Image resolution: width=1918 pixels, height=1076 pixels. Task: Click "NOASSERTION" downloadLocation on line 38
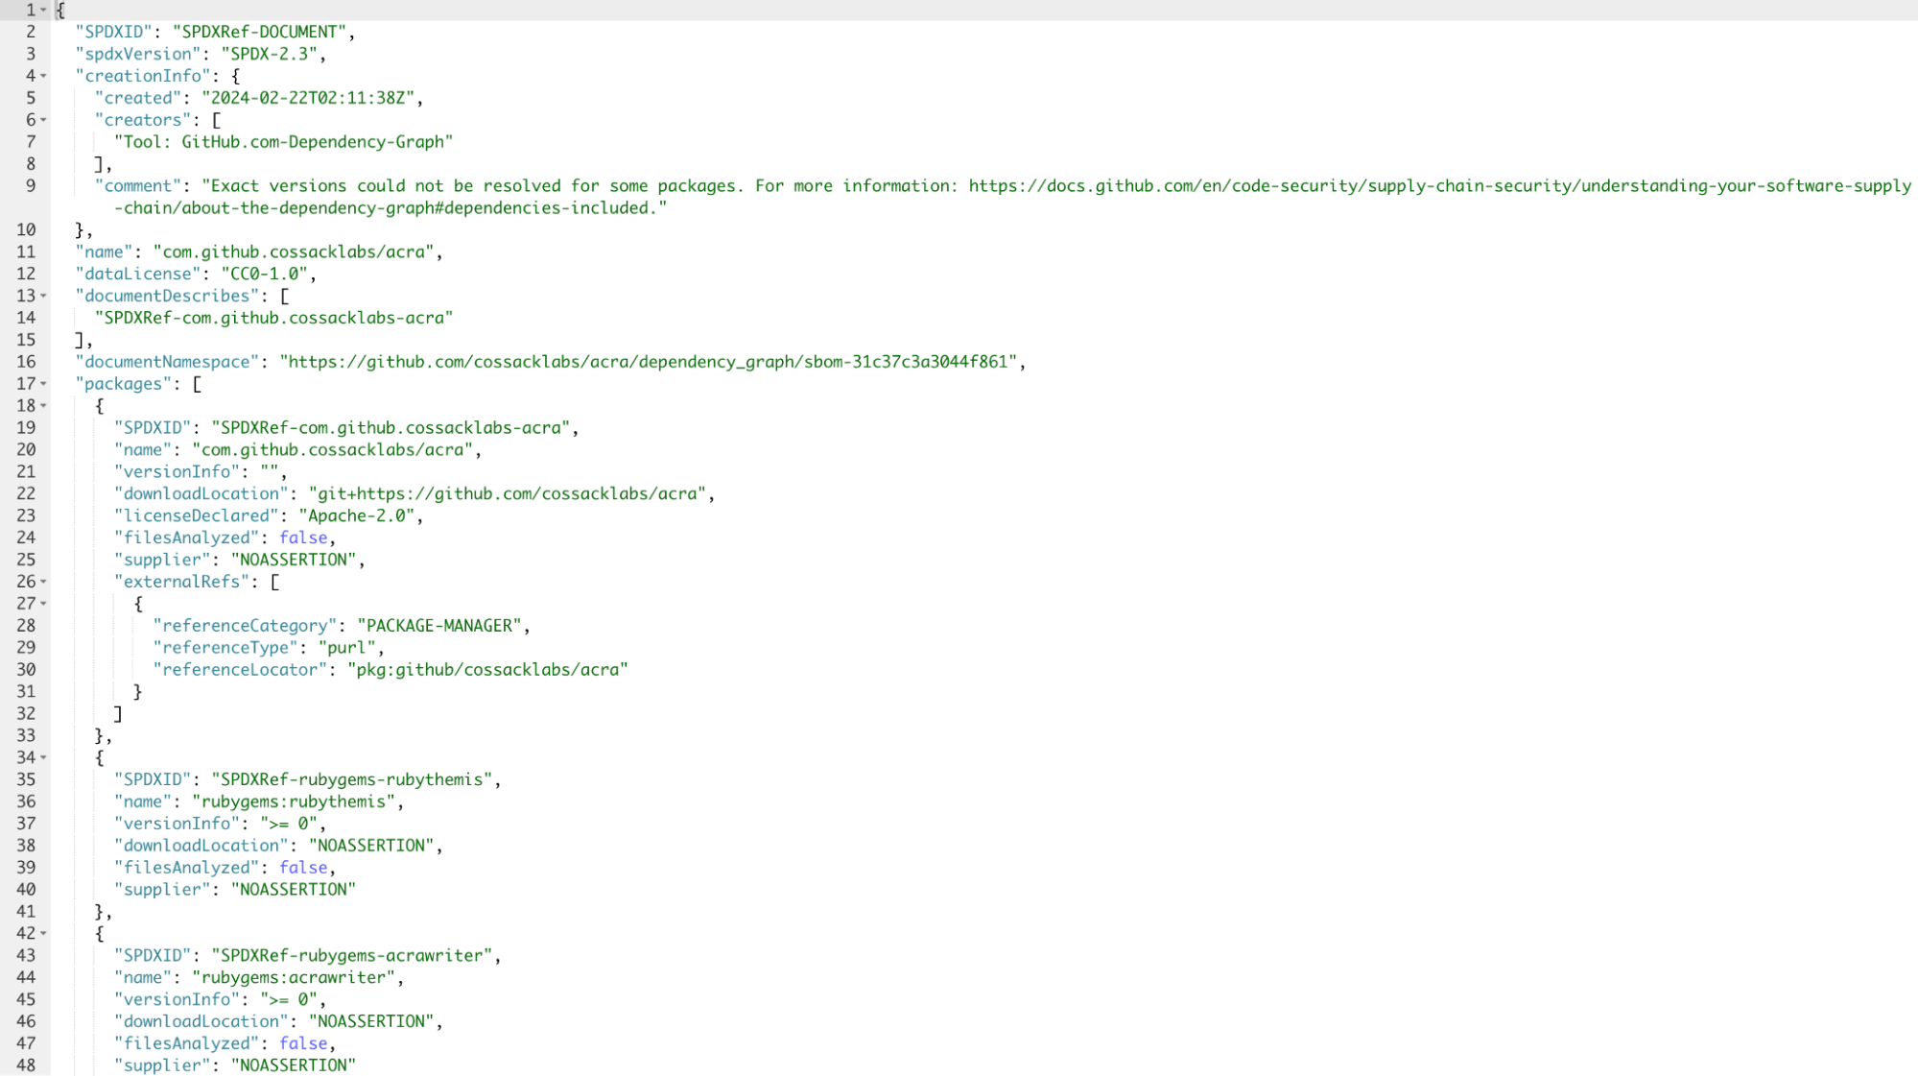tap(370, 846)
